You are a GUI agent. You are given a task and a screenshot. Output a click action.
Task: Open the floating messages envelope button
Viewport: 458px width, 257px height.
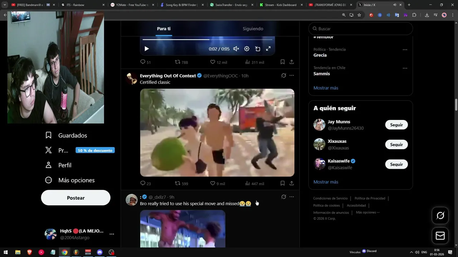point(440,236)
